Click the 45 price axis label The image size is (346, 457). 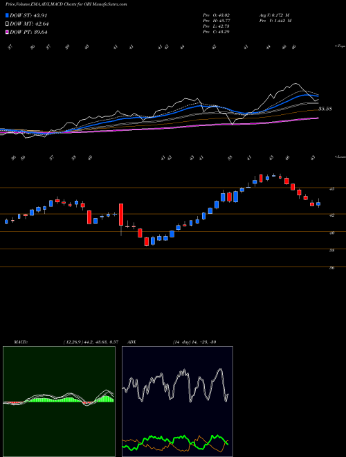331,189
